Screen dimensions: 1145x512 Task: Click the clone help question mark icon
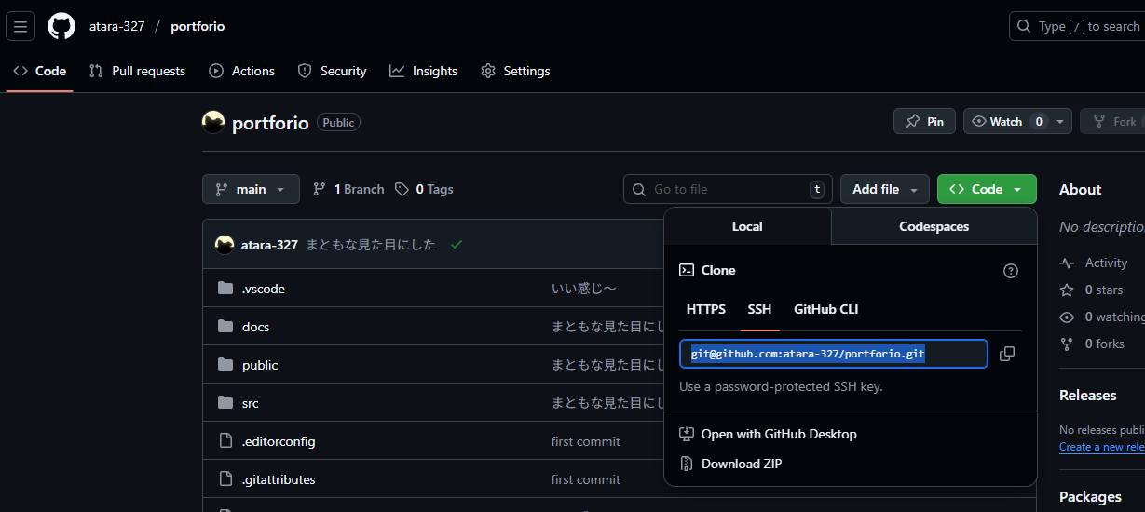pyautogui.click(x=1011, y=271)
